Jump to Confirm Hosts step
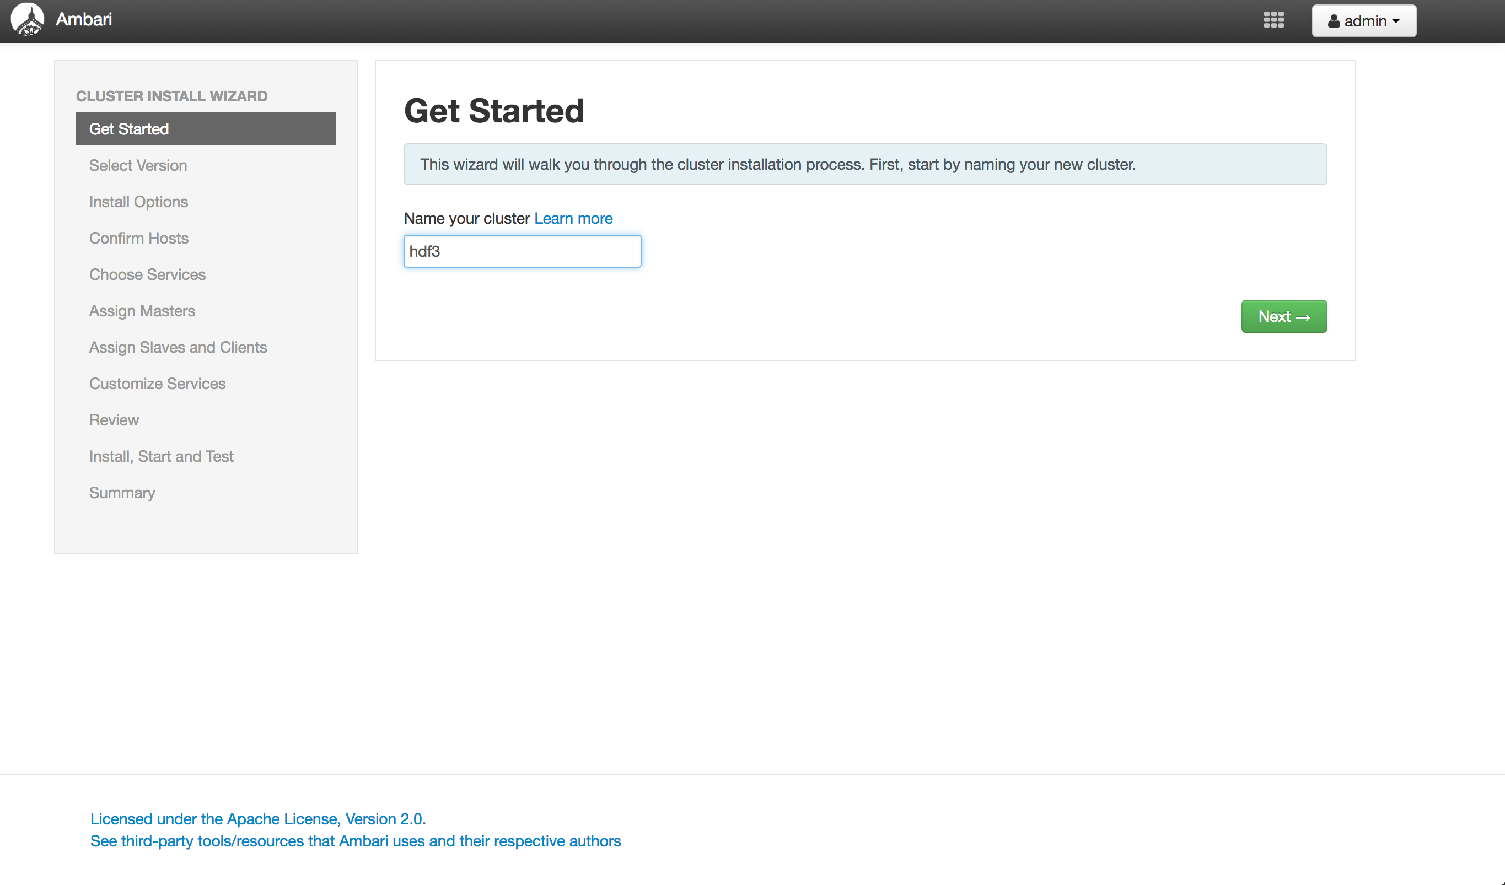 point(138,238)
